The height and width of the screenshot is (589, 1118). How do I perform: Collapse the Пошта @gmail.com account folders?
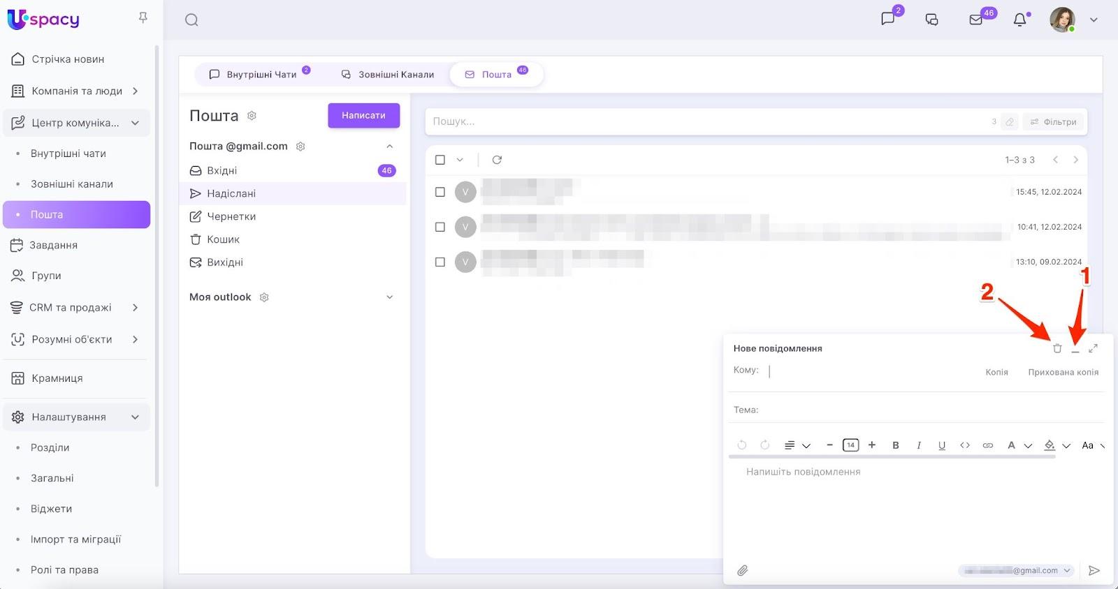[x=390, y=147]
